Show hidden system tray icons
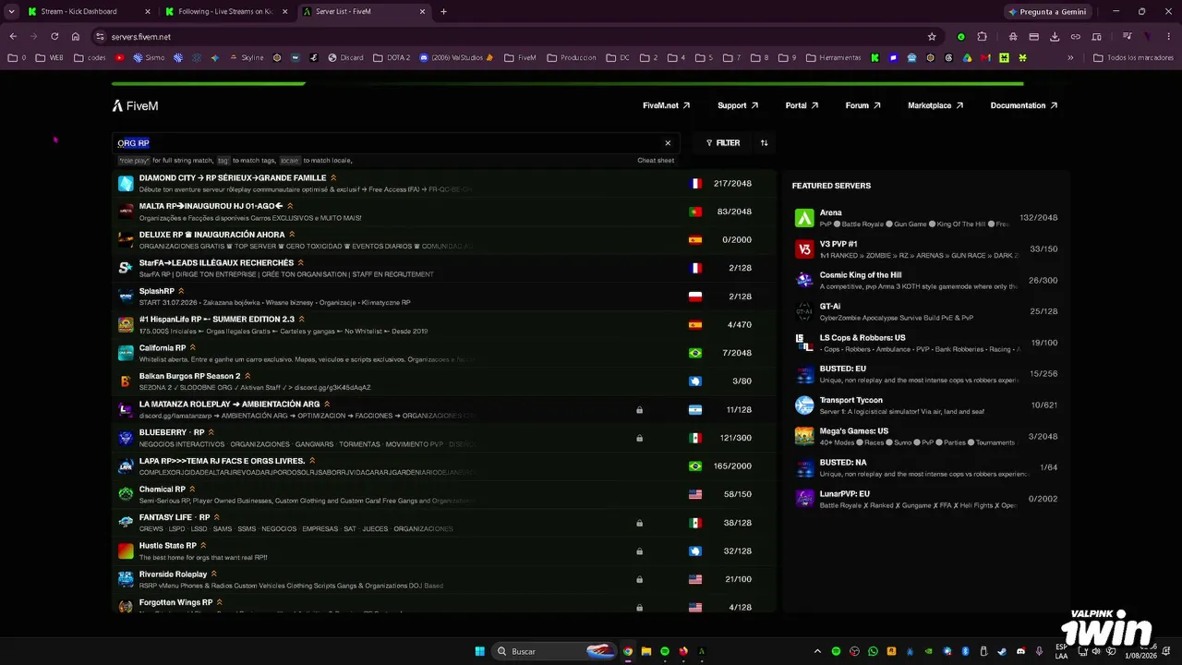Image resolution: width=1182 pixels, height=665 pixels. [x=817, y=651]
